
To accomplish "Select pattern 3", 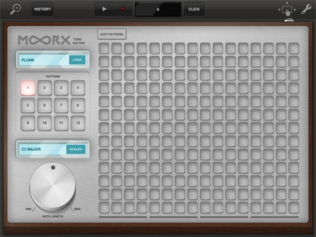I will tap(61, 88).
